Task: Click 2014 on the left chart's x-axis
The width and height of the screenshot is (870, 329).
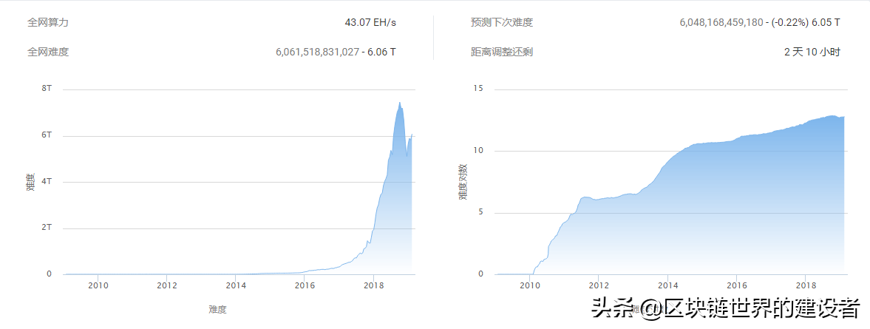Action: point(235,285)
